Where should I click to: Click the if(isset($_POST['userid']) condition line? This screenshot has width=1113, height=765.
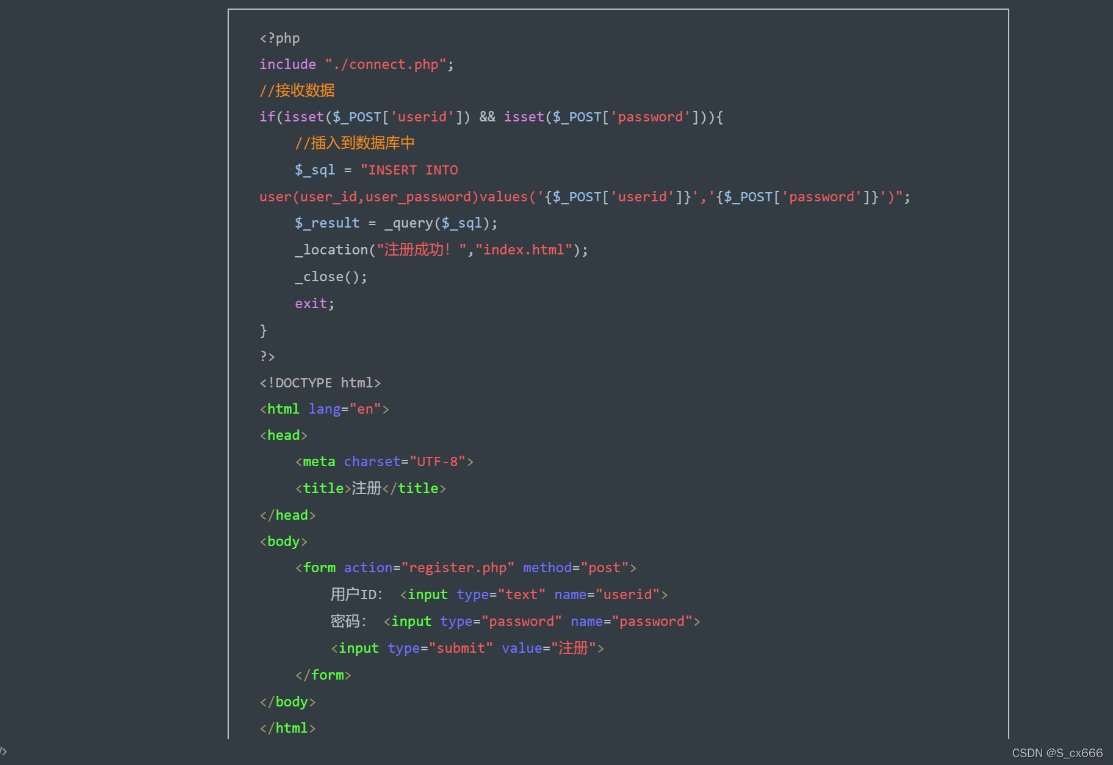pyautogui.click(x=491, y=117)
